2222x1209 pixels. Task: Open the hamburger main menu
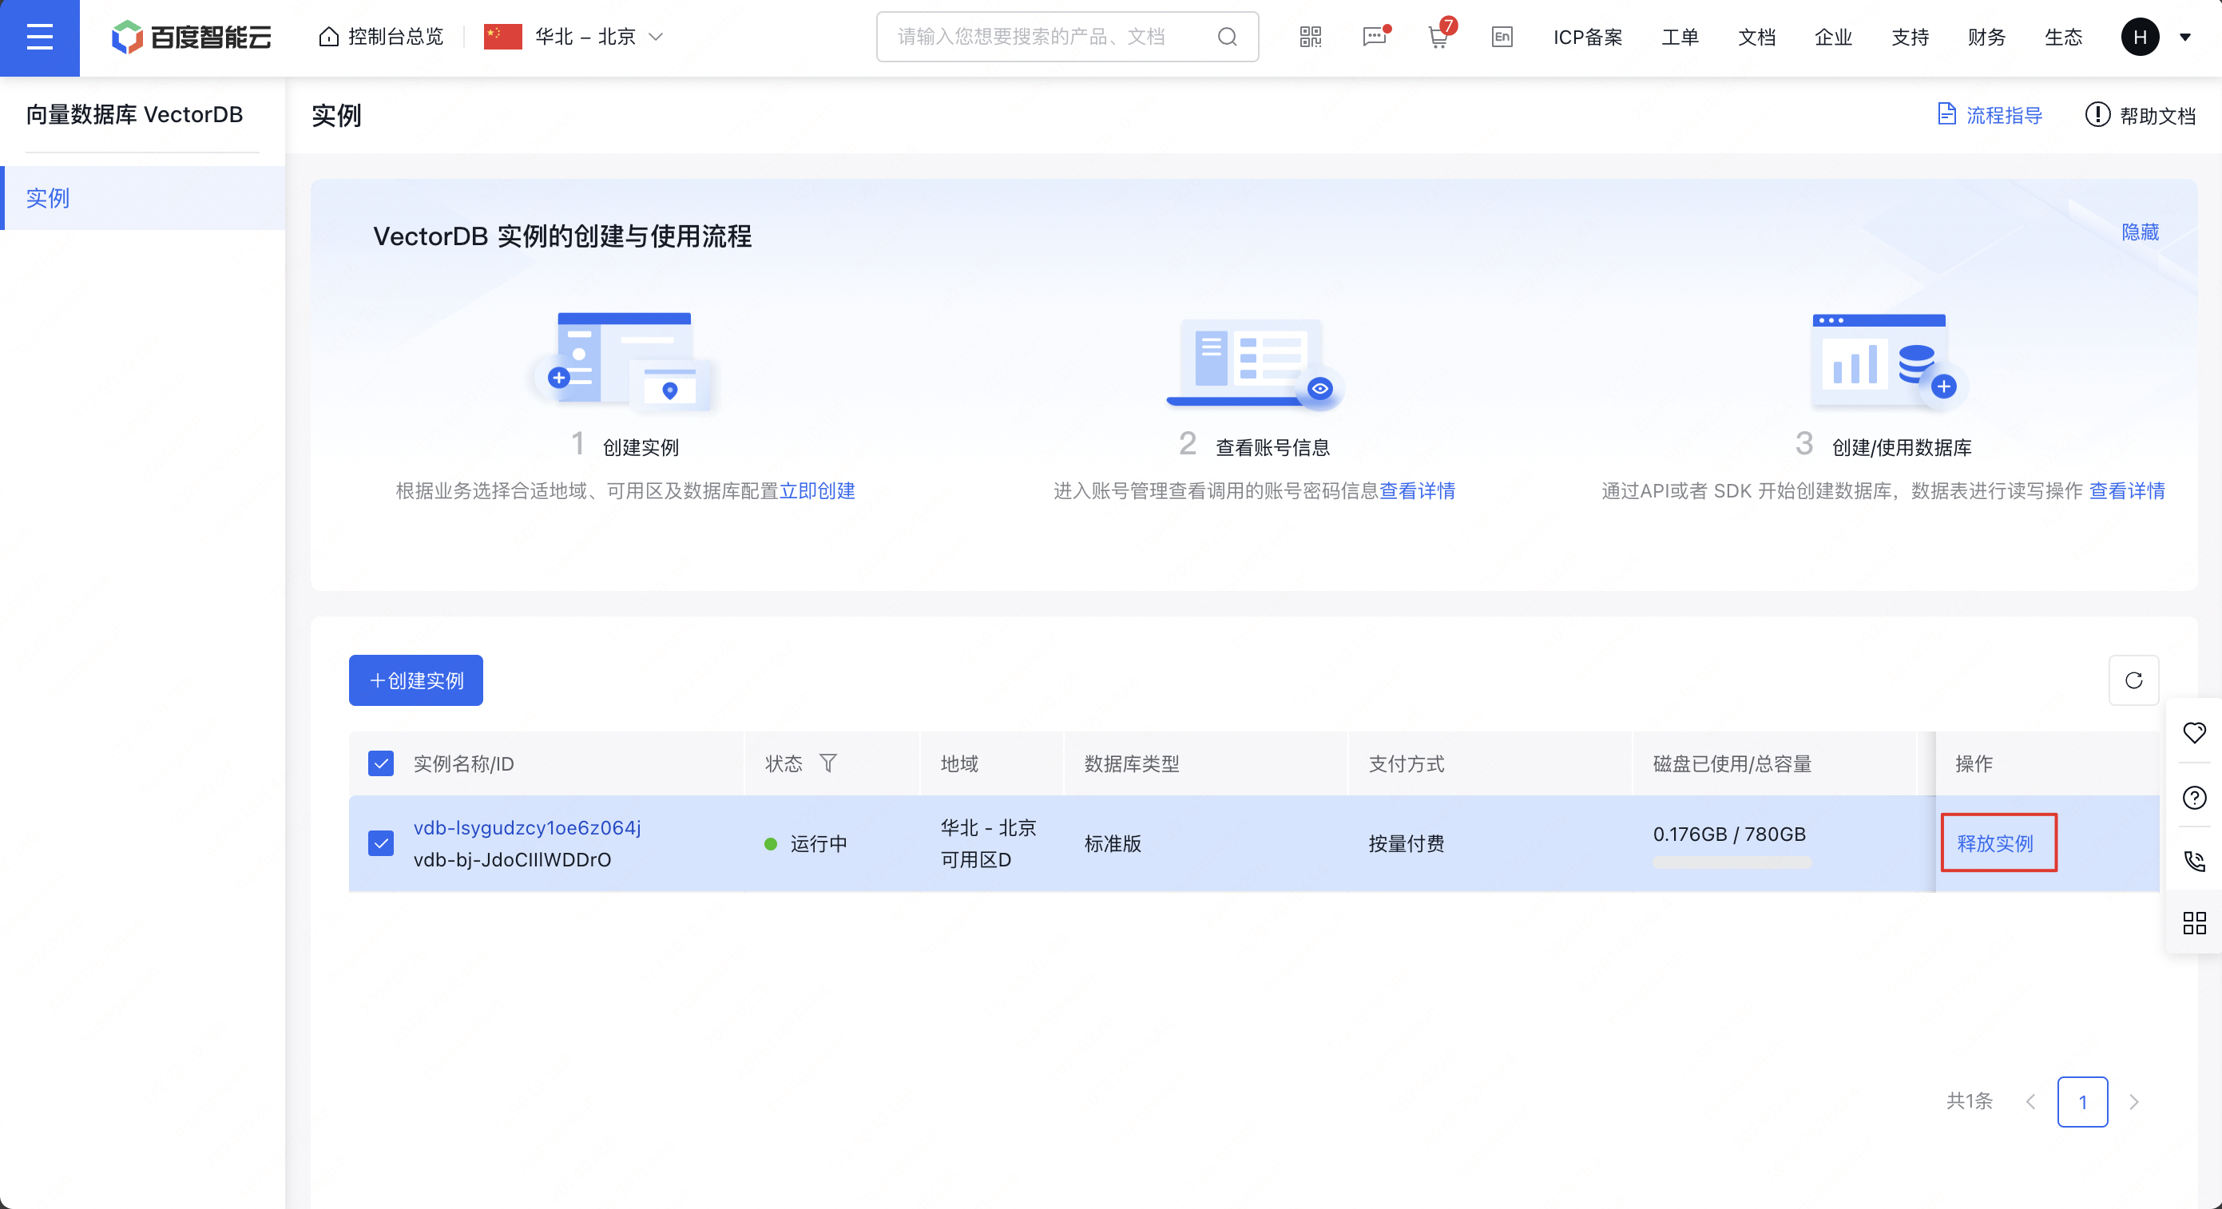(40, 37)
